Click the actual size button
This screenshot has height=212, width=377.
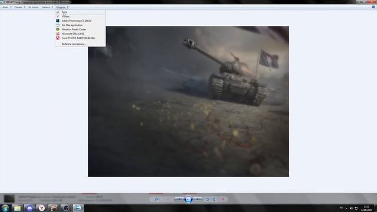(x=168, y=199)
